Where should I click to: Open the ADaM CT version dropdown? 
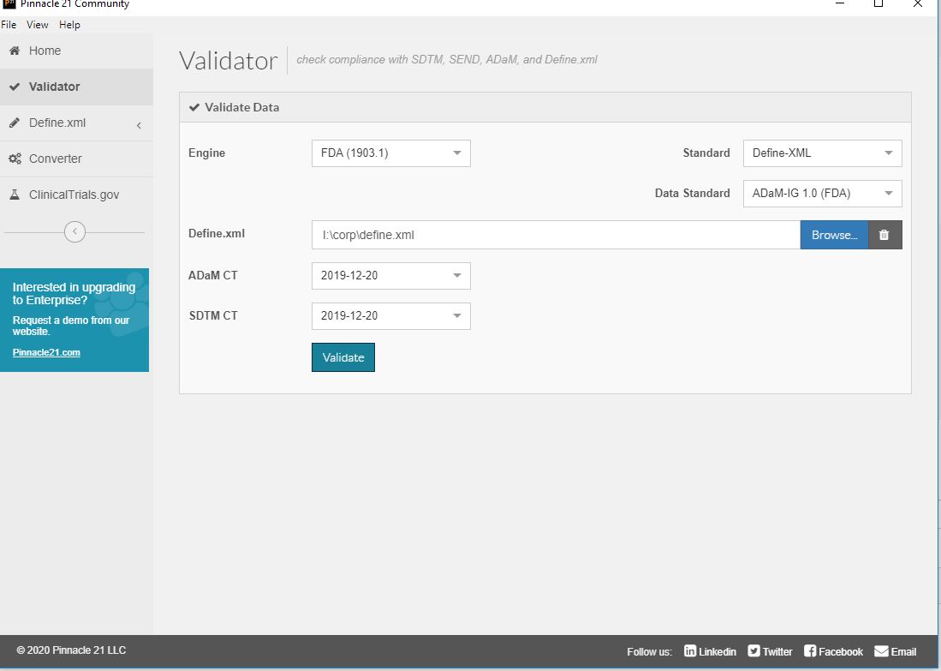pyautogui.click(x=390, y=276)
